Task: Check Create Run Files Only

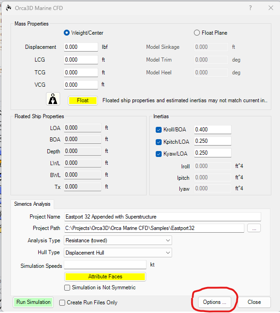Action: click(x=62, y=303)
